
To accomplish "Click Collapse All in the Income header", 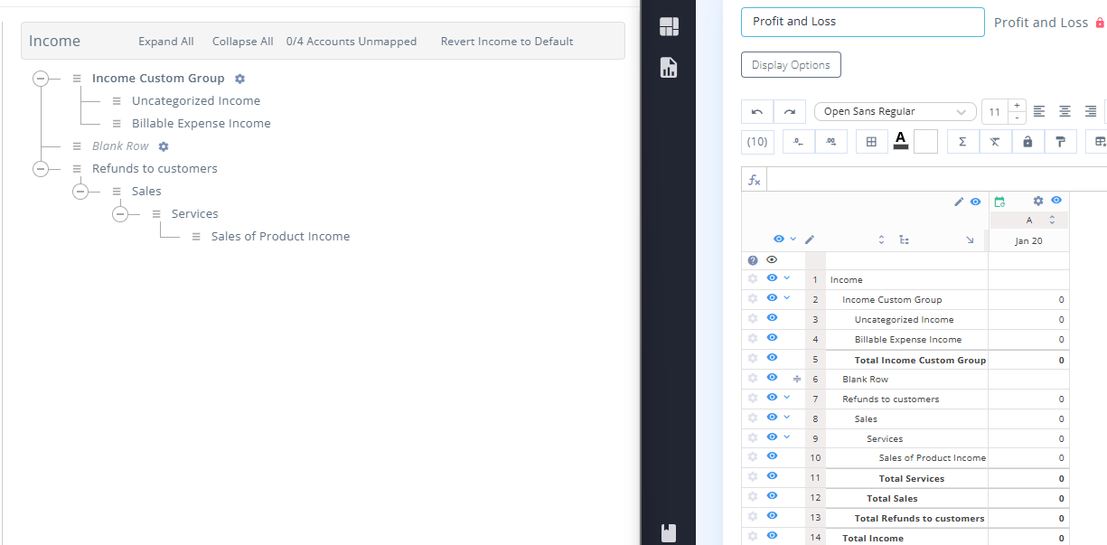I will click(x=243, y=42).
